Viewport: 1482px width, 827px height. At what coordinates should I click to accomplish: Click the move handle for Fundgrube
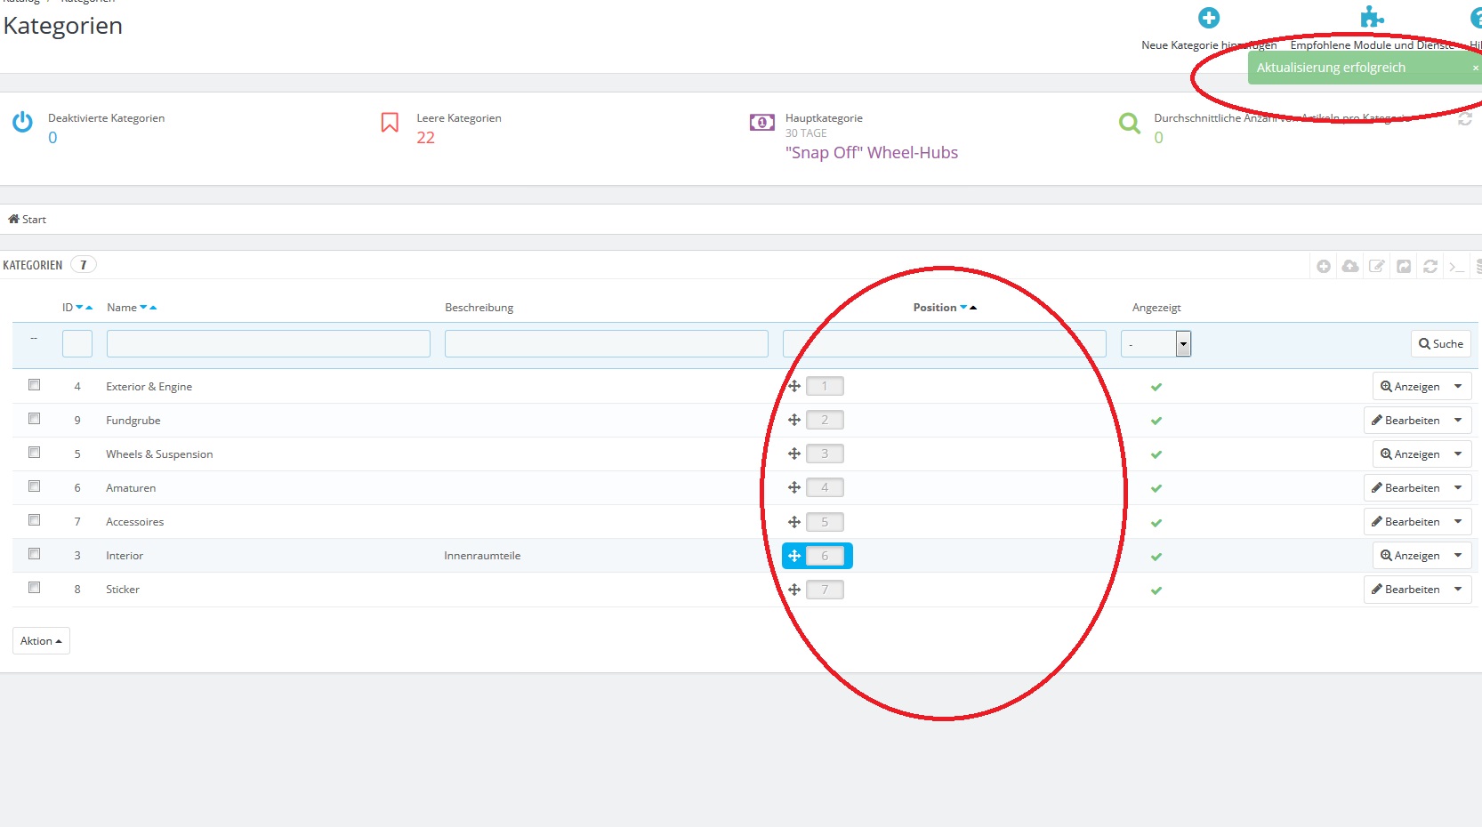point(794,420)
